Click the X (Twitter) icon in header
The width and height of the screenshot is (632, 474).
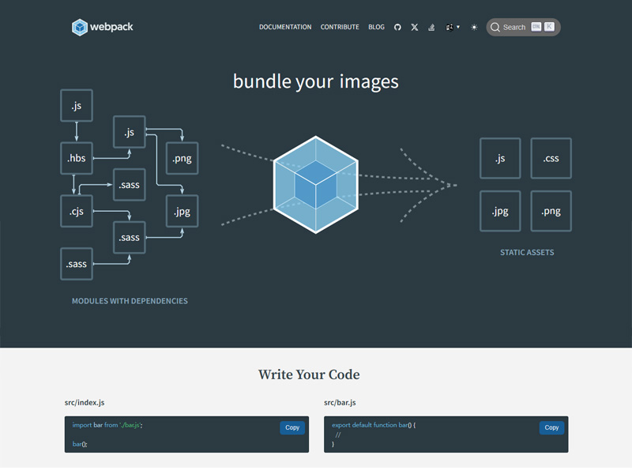click(x=414, y=27)
